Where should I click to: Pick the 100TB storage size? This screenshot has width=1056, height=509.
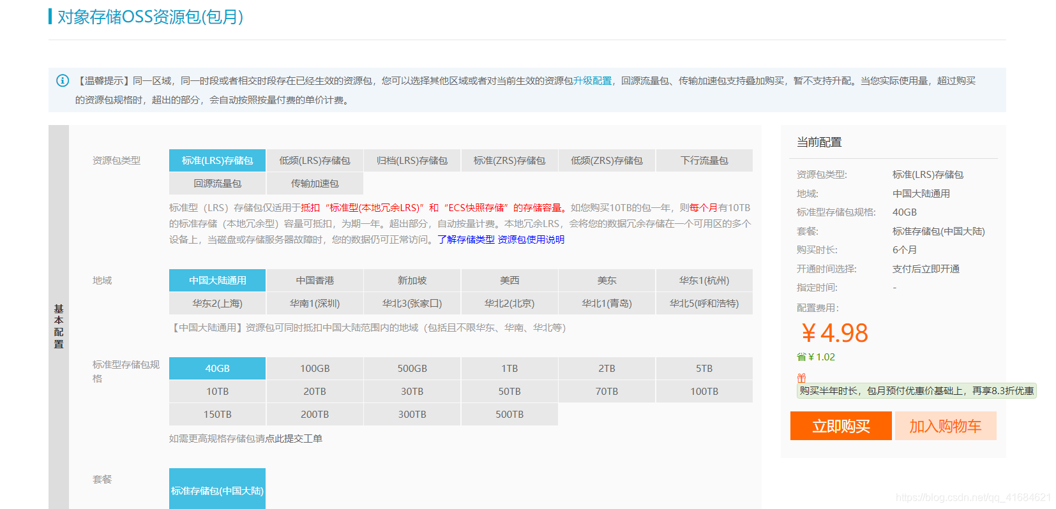click(704, 392)
